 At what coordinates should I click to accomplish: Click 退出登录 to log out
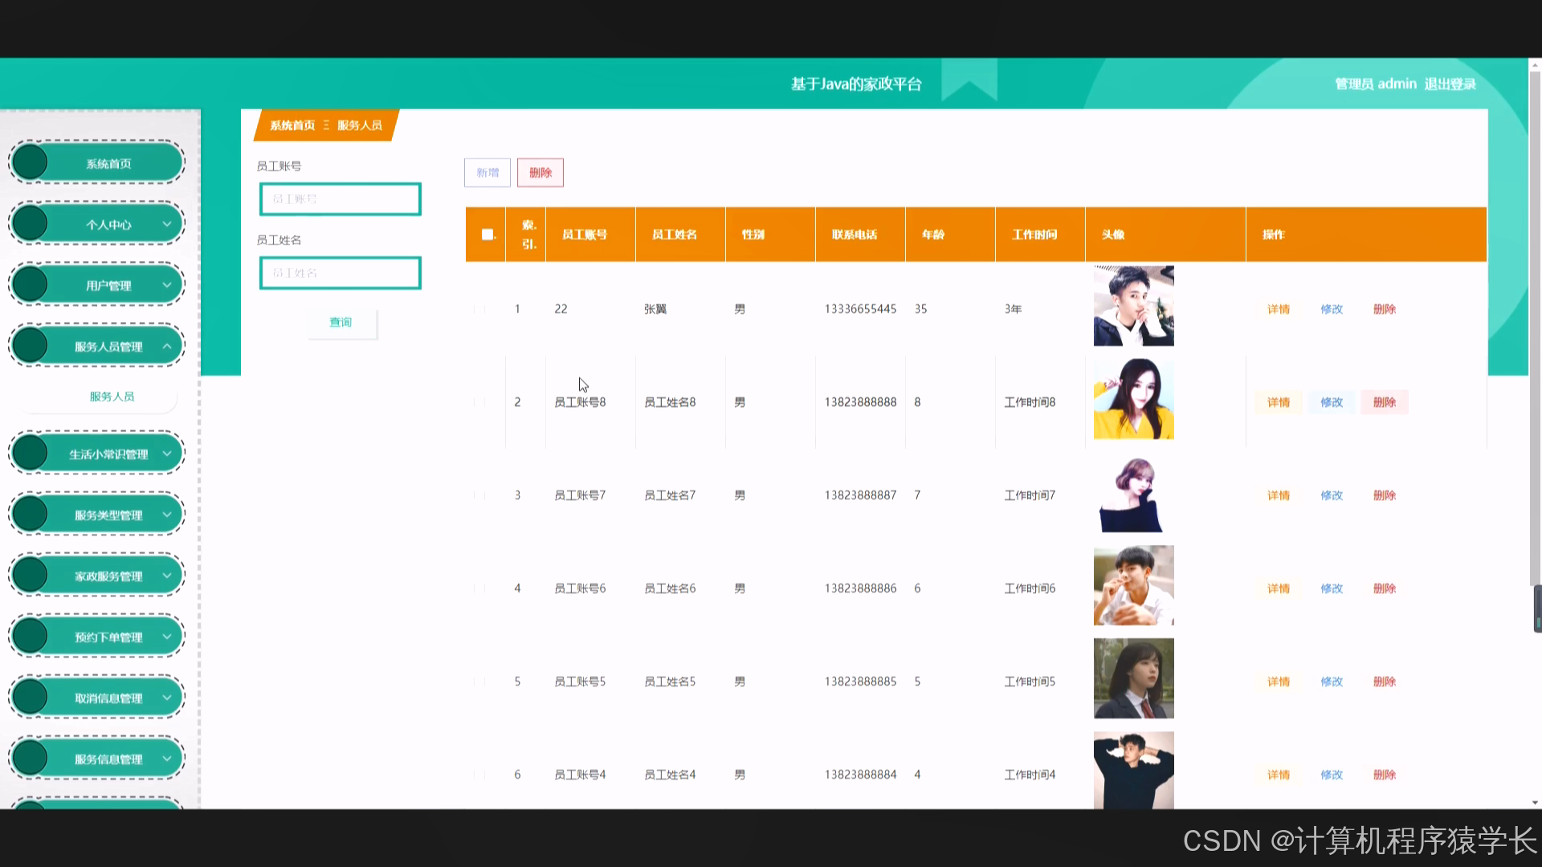pyautogui.click(x=1450, y=83)
